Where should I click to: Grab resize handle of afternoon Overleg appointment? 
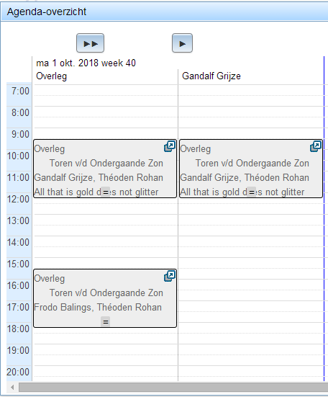(105, 322)
